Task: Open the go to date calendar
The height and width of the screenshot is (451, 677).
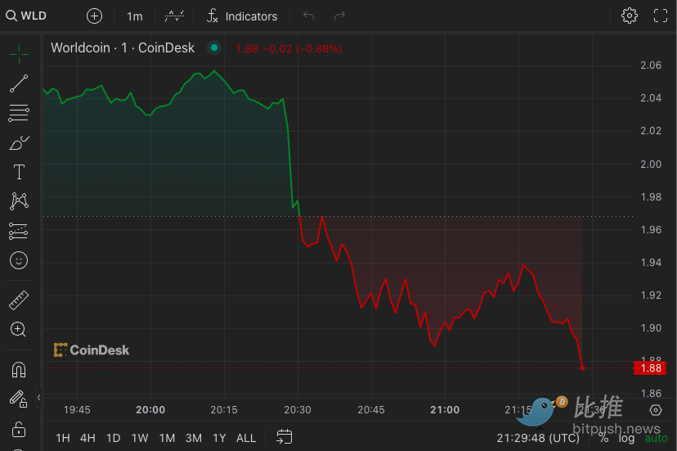Action: click(x=284, y=437)
